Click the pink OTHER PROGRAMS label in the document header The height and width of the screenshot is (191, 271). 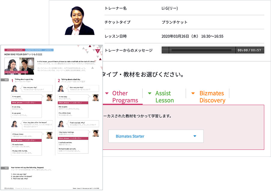[14, 50]
